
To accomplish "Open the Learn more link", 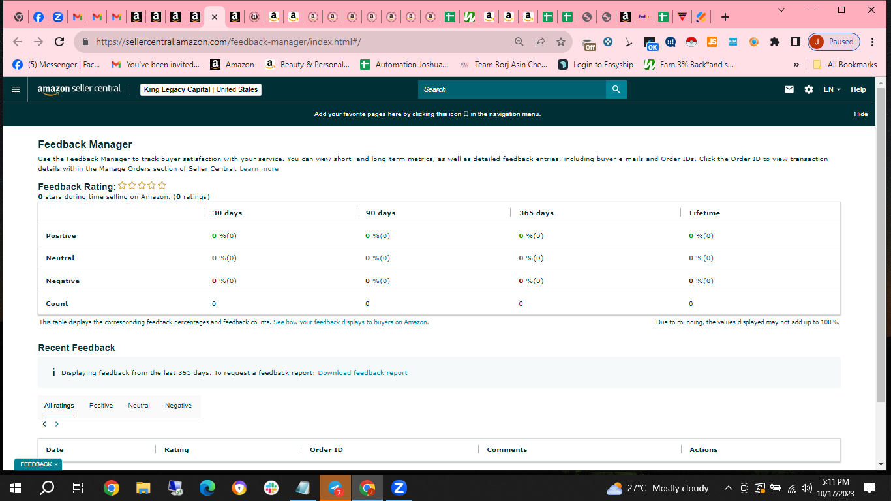I will 259,169.
